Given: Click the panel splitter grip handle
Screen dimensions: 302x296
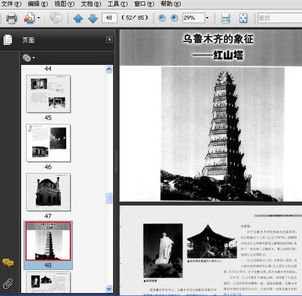Looking at the screenshot, I should (x=116, y=161).
